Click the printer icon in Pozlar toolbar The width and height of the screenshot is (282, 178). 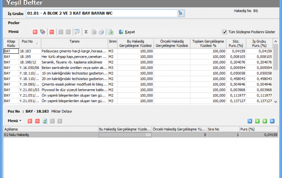tap(101, 31)
